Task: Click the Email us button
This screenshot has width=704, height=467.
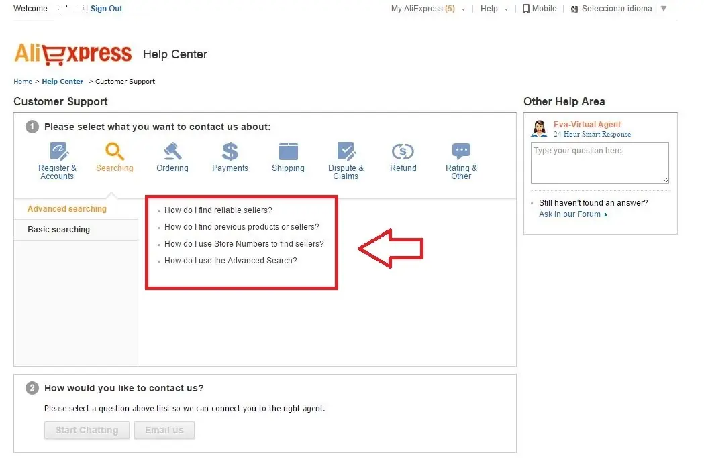Action: pos(164,430)
